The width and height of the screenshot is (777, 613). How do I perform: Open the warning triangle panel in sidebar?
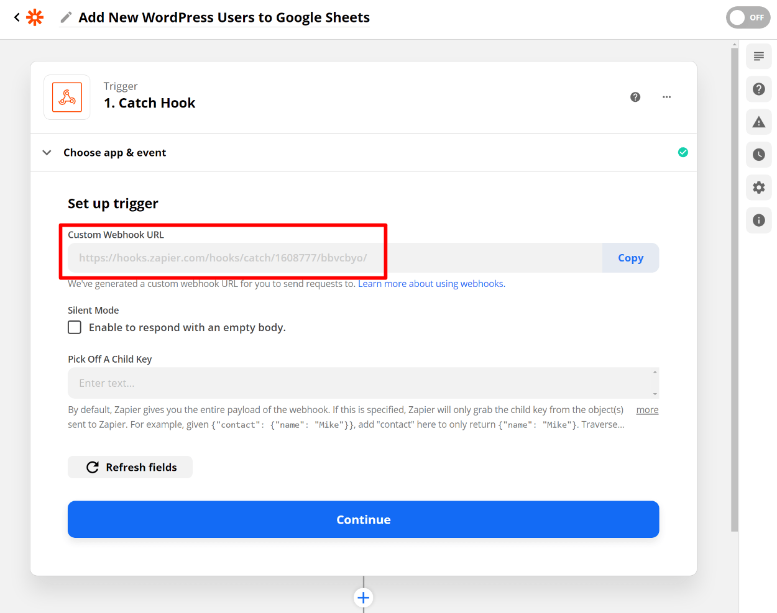click(x=758, y=122)
